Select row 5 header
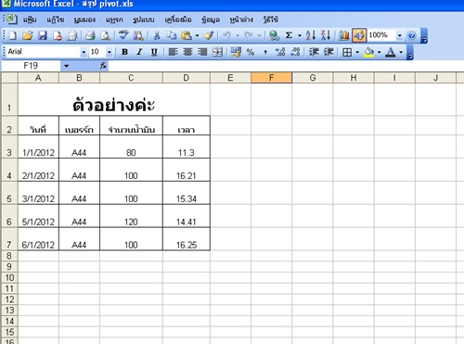 click(x=9, y=193)
